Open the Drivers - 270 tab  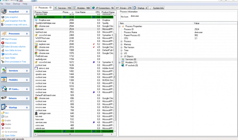(x=123, y=8)
